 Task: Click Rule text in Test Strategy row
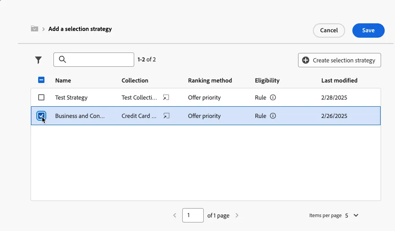260,97
